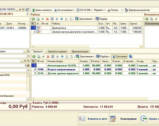159x126 pixels.
Task: Copy icon in Исполнители toolbar
Action: 151,19
